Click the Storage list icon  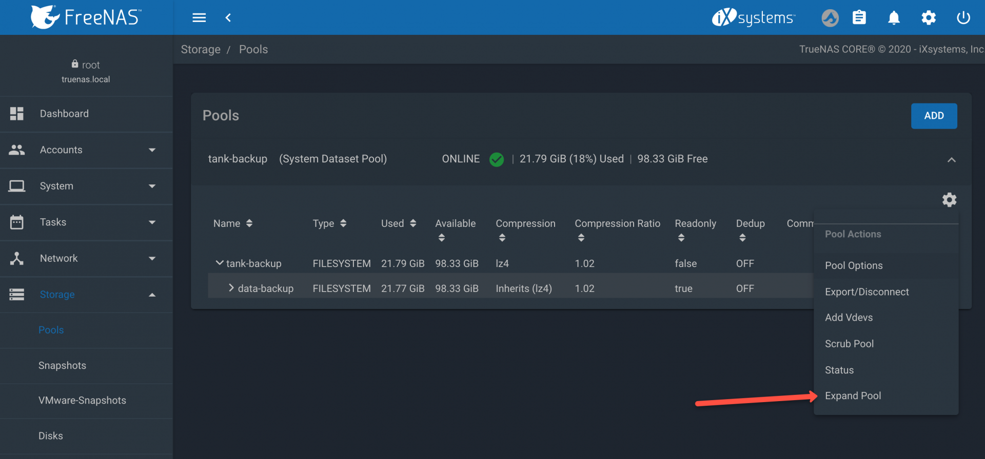17,295
